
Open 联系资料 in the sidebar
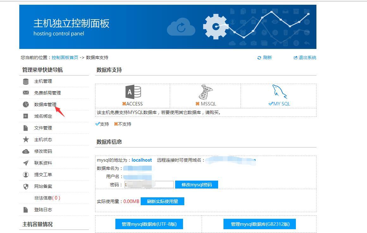click(43, 163)
